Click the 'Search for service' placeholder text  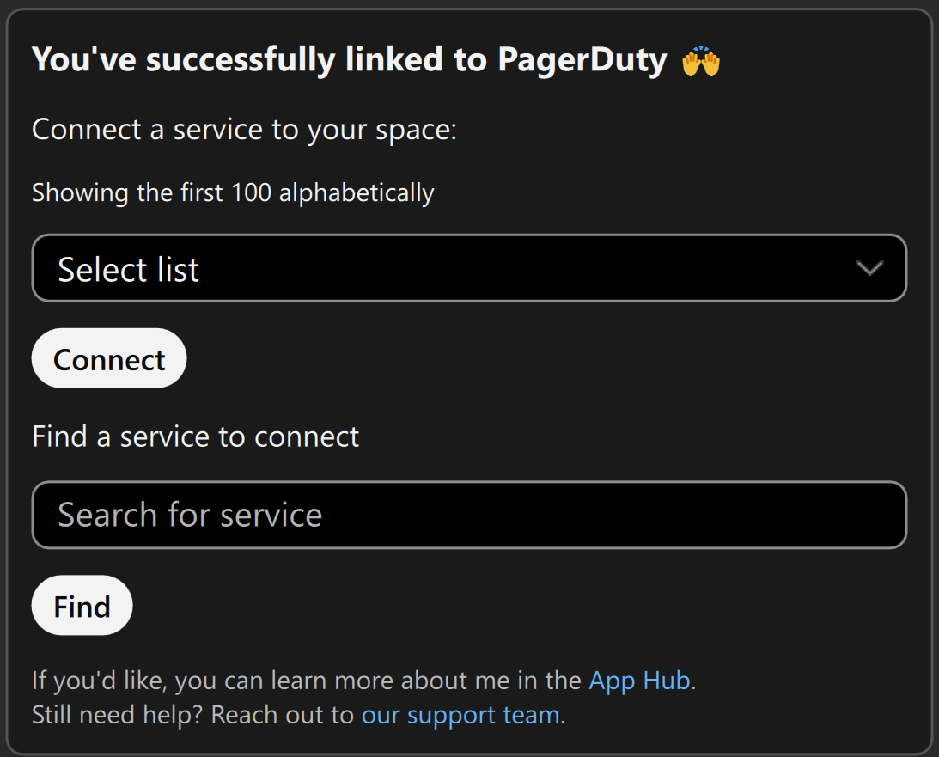click(x=190, y=515)
